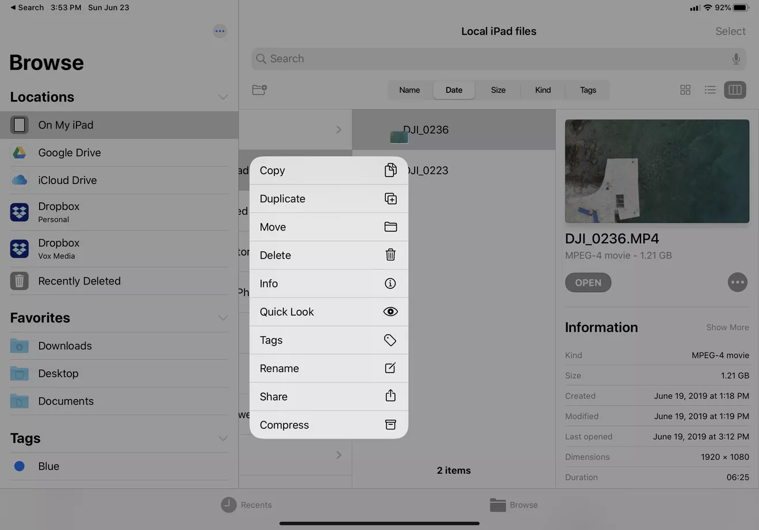Screen dimensions: 759x530
Task: Click the new folder icon
Action: tap(259, 90)
